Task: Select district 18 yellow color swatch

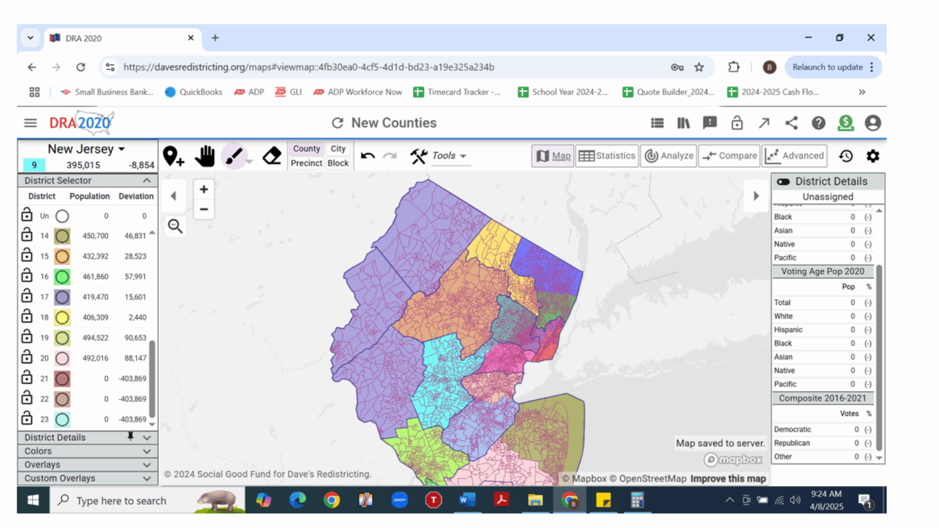Action: 62,318
